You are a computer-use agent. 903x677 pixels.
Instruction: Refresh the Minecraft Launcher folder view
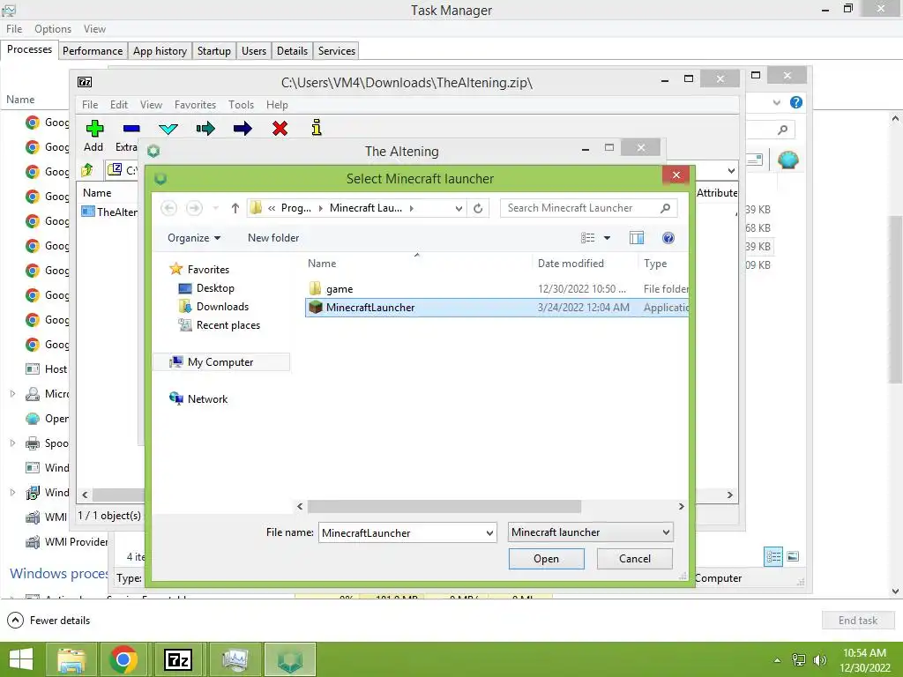click(478, 208)
